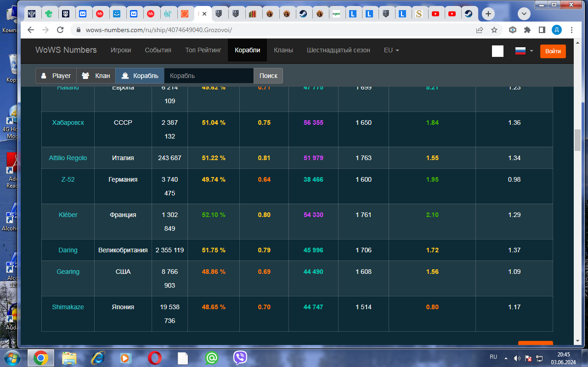The image size is (588, 367).
Task: Launch Internet Explorer from the taskbar
Action: [98, 358]
